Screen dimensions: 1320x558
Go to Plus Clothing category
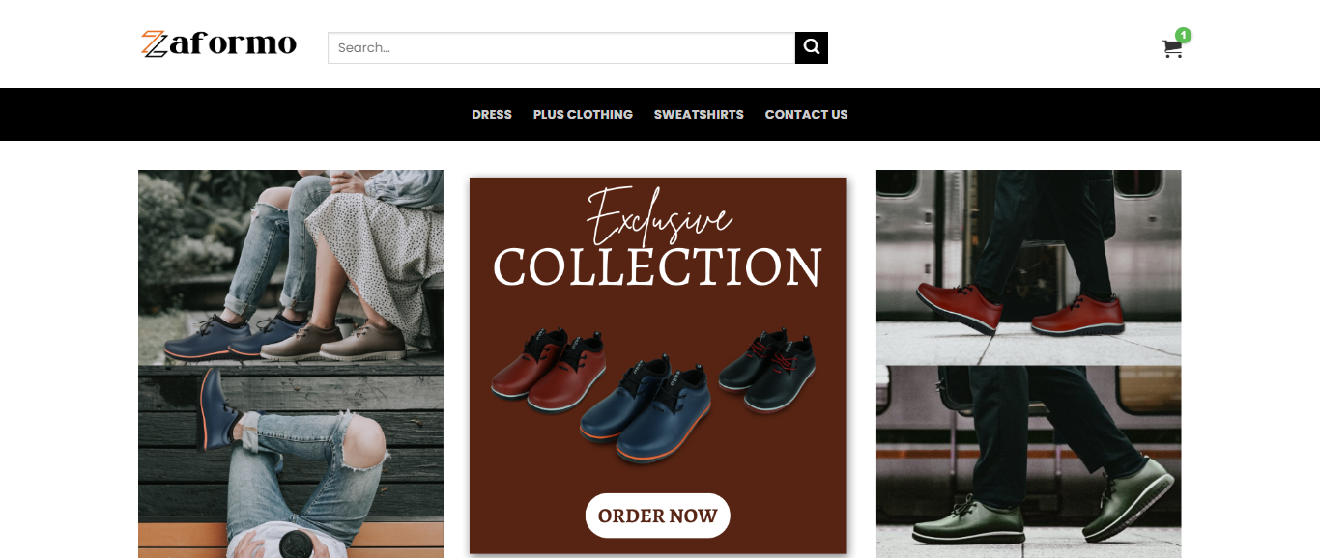[x=583, y=114]
